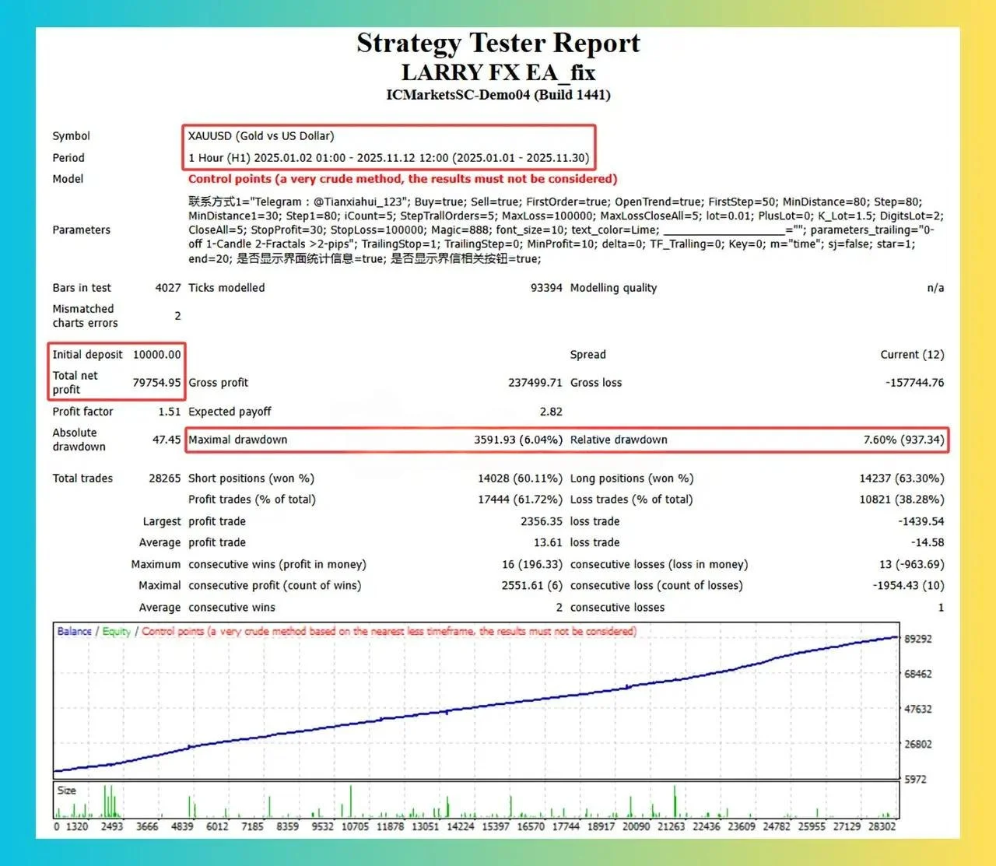Click the ICMarketsSC-Demo04 build subtitle

[498, 95]
